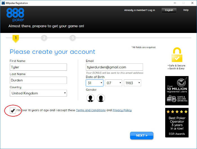Click step 3 circle in progress bar

pos(73,38)
